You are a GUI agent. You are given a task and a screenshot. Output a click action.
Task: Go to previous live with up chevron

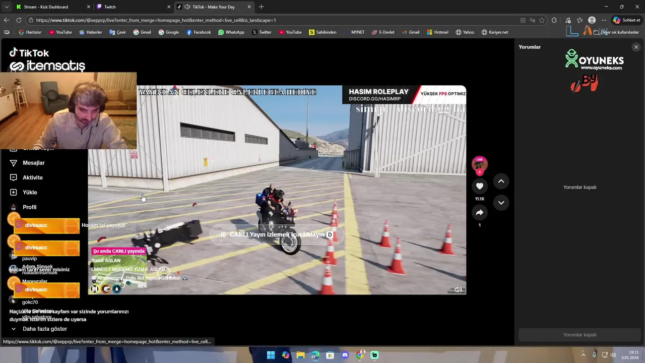501,181
